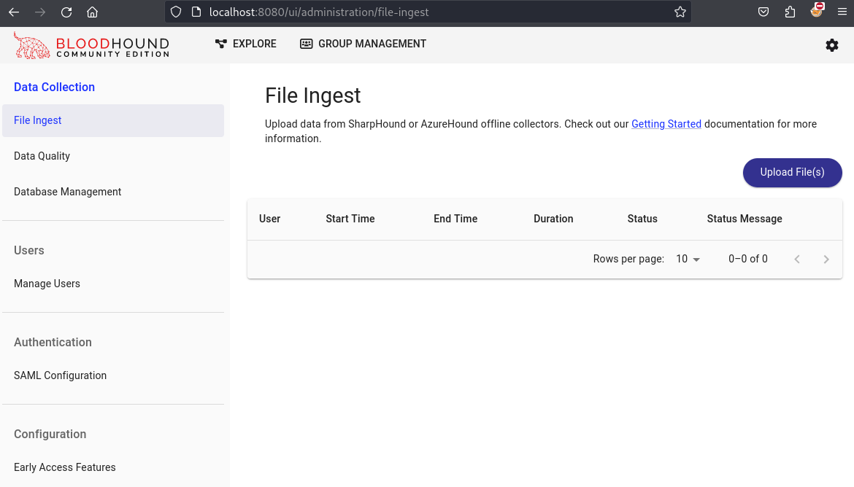Open the browser extensions puzzle icon
Image resolution: width=854 pixels, height=487 pixels.
[790, 12]
